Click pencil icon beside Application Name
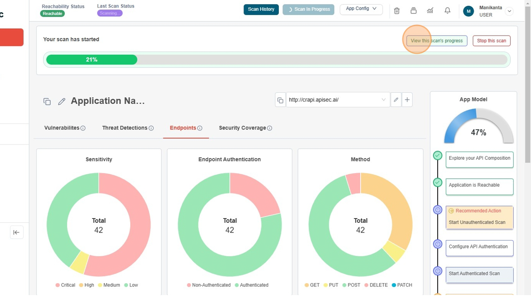This screenshot has width=531, height=298. click(62, 101)
